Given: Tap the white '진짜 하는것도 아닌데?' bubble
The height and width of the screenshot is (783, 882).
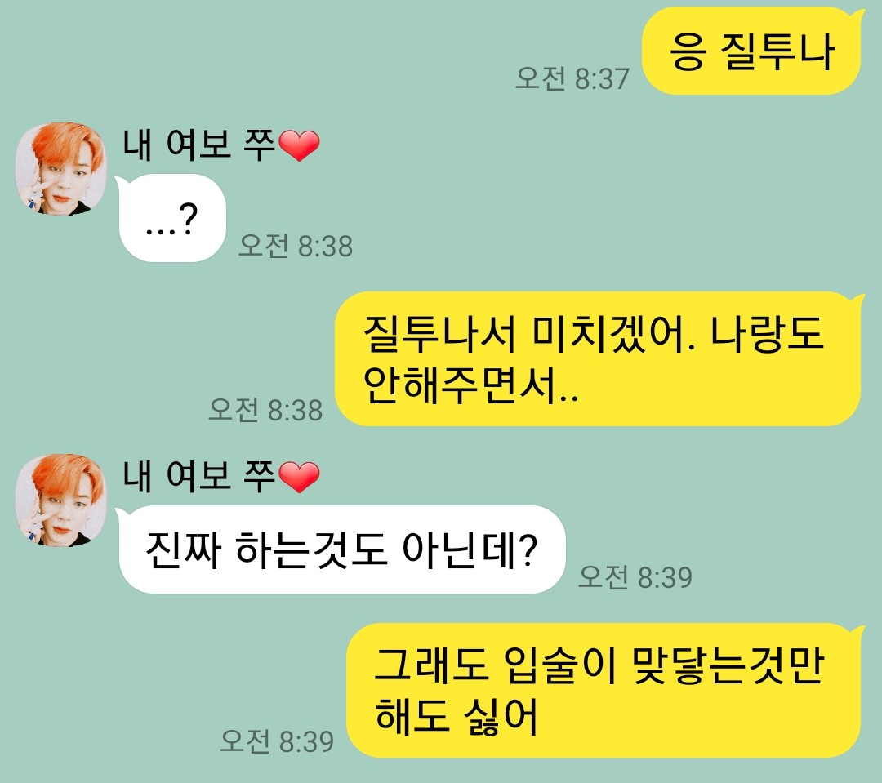Looking at the screenshot, I should (x=341, y=549).
